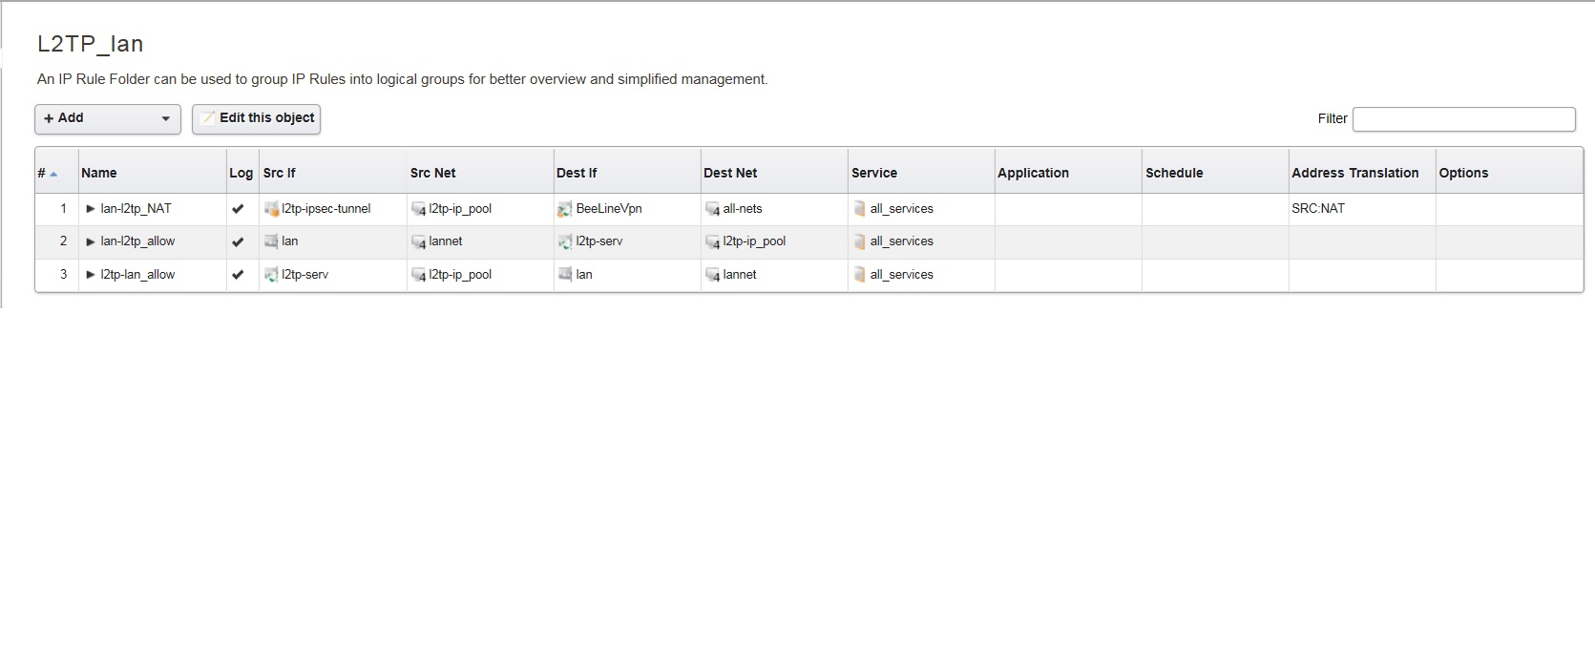Click the lannet icon in rule 3

click(712, 275)
